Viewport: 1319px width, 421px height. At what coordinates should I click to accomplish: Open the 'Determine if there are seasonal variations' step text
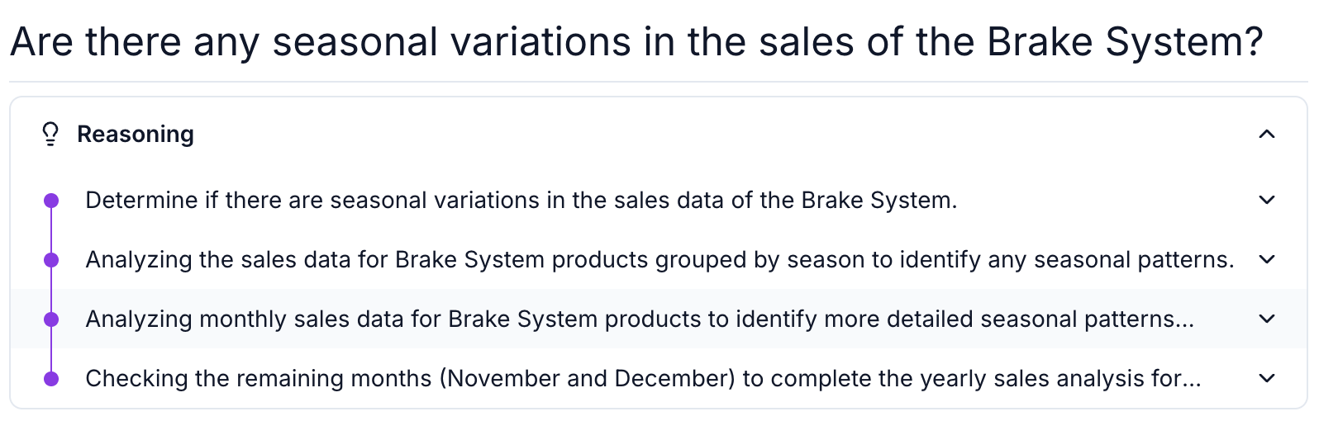[x=521, y=200]
